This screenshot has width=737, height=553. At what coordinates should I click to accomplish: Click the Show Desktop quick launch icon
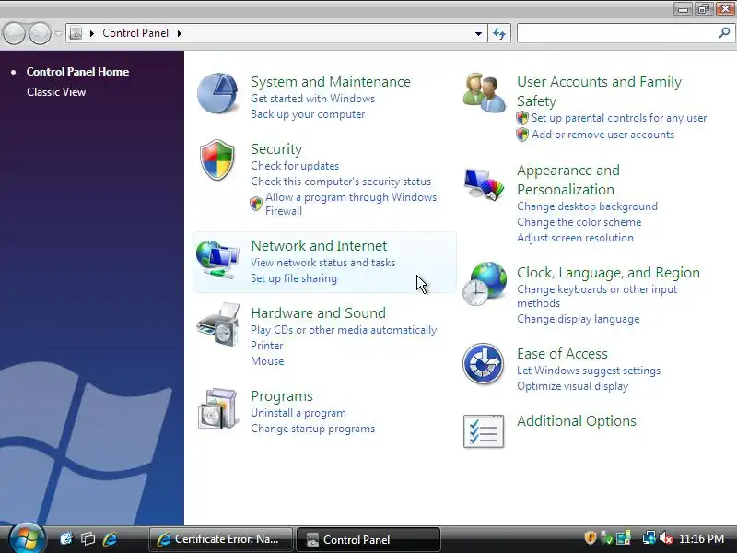[65, 539]
